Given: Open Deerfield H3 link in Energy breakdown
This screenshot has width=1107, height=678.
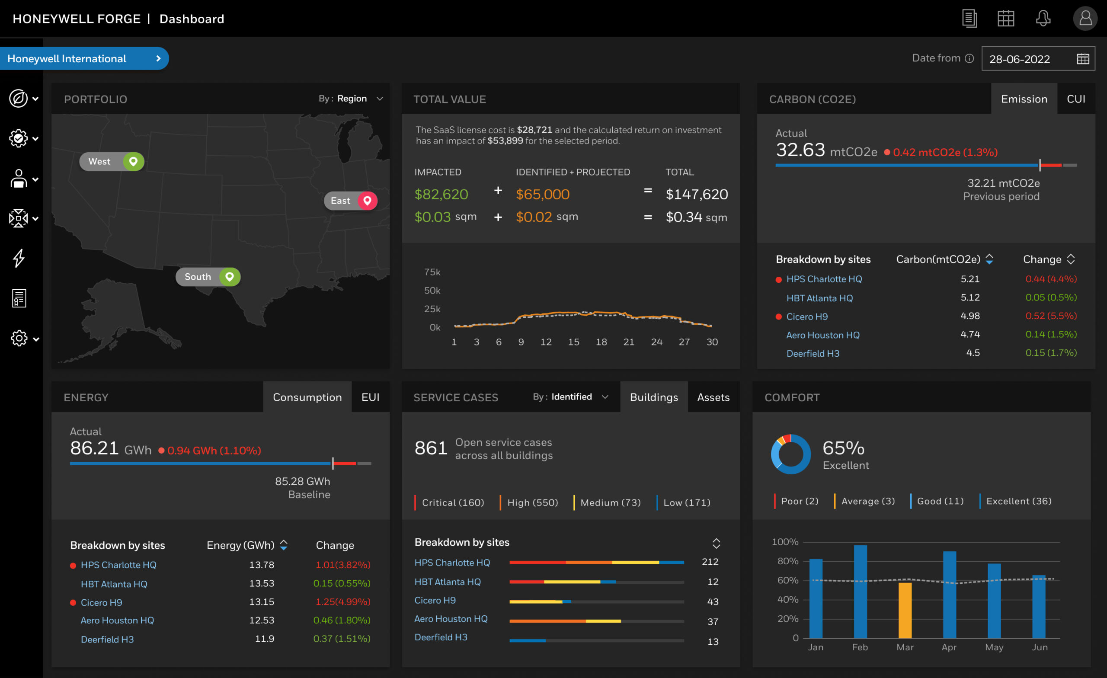Looking at the screenshot, I should (107, 640).
